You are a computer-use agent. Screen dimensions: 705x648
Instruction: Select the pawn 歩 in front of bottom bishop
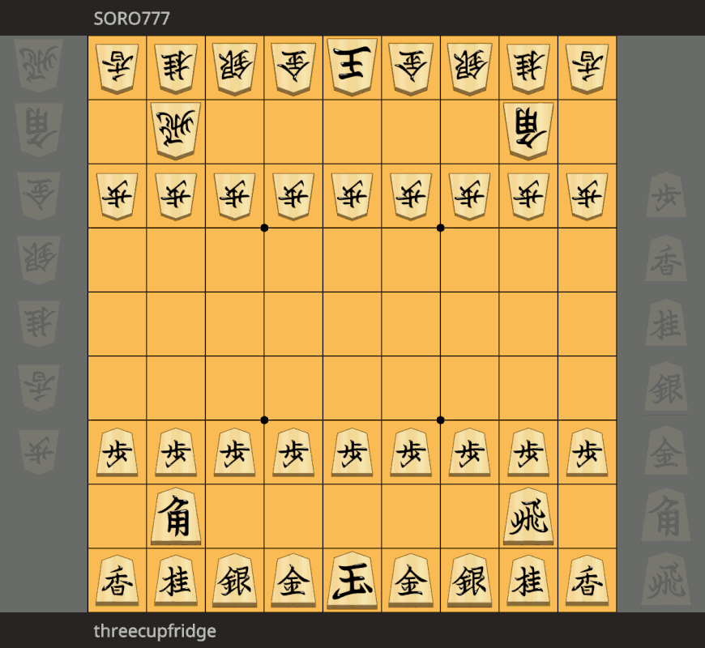point(176,453)
